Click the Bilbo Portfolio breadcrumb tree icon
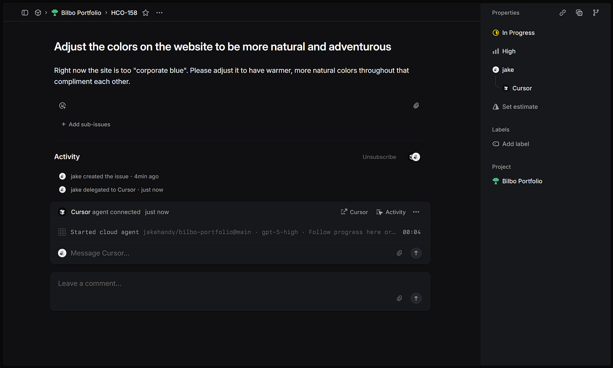Image resolution: width=613 pixels, height=368 pixels. click(x=55, y=13)
